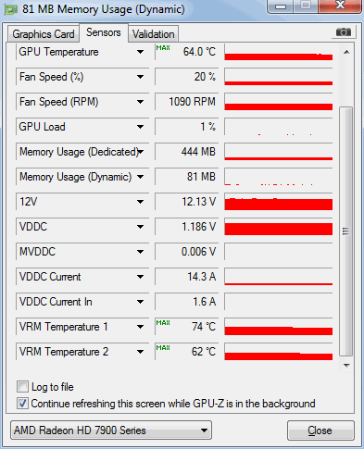The height and width of the screenshot is (449, 364).
Task: Open the Memory Usage (Dynamic) dropdown
Action: (x=141, y=177)
